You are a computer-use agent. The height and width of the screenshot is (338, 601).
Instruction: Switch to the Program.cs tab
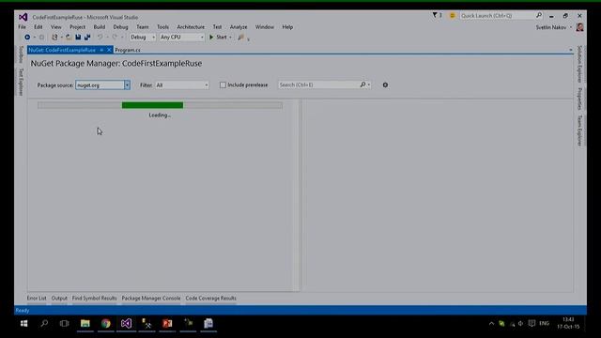pos(128,50)
